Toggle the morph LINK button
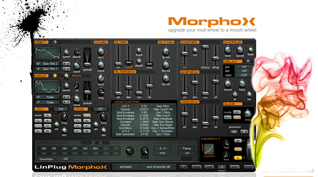Screen dimensions: 318x177 click(238, 149)
